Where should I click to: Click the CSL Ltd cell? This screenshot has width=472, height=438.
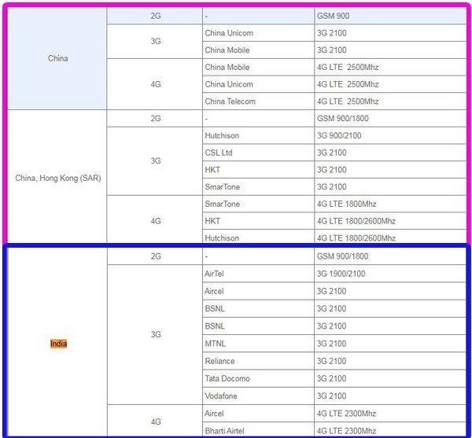[x=258, y=153]
